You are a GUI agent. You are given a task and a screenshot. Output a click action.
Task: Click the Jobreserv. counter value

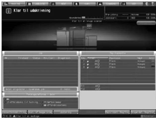(x=128, y=18)
